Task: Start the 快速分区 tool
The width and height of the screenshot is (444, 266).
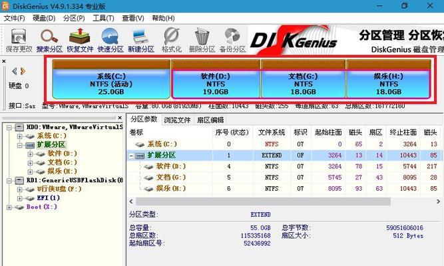Action: [111, 40]
